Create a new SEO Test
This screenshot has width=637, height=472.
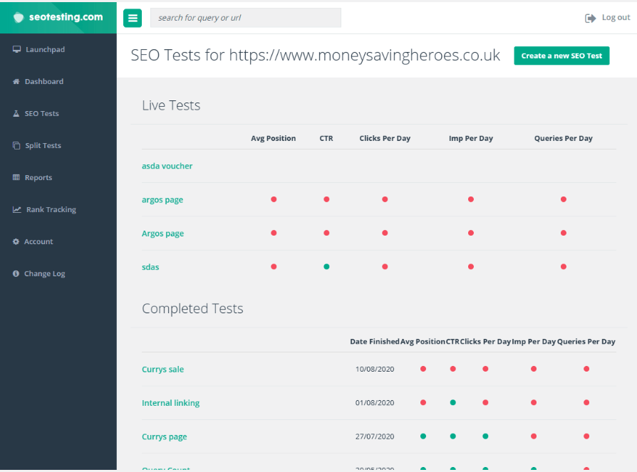click(561, 56)
